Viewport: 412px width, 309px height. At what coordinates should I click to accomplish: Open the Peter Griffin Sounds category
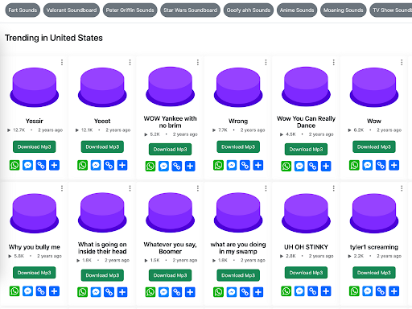pyautogui.click(x=130, y=10)
